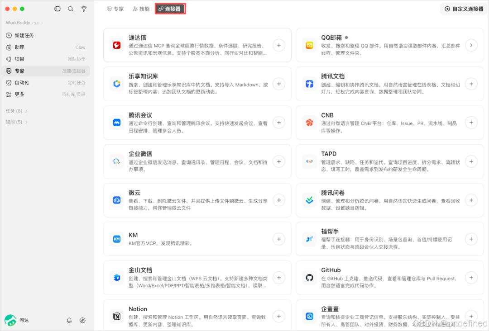Image resolution: width=489 pixels, height=331 pixels.
Task: Click the KM logo icon
Action: [117, 239]
